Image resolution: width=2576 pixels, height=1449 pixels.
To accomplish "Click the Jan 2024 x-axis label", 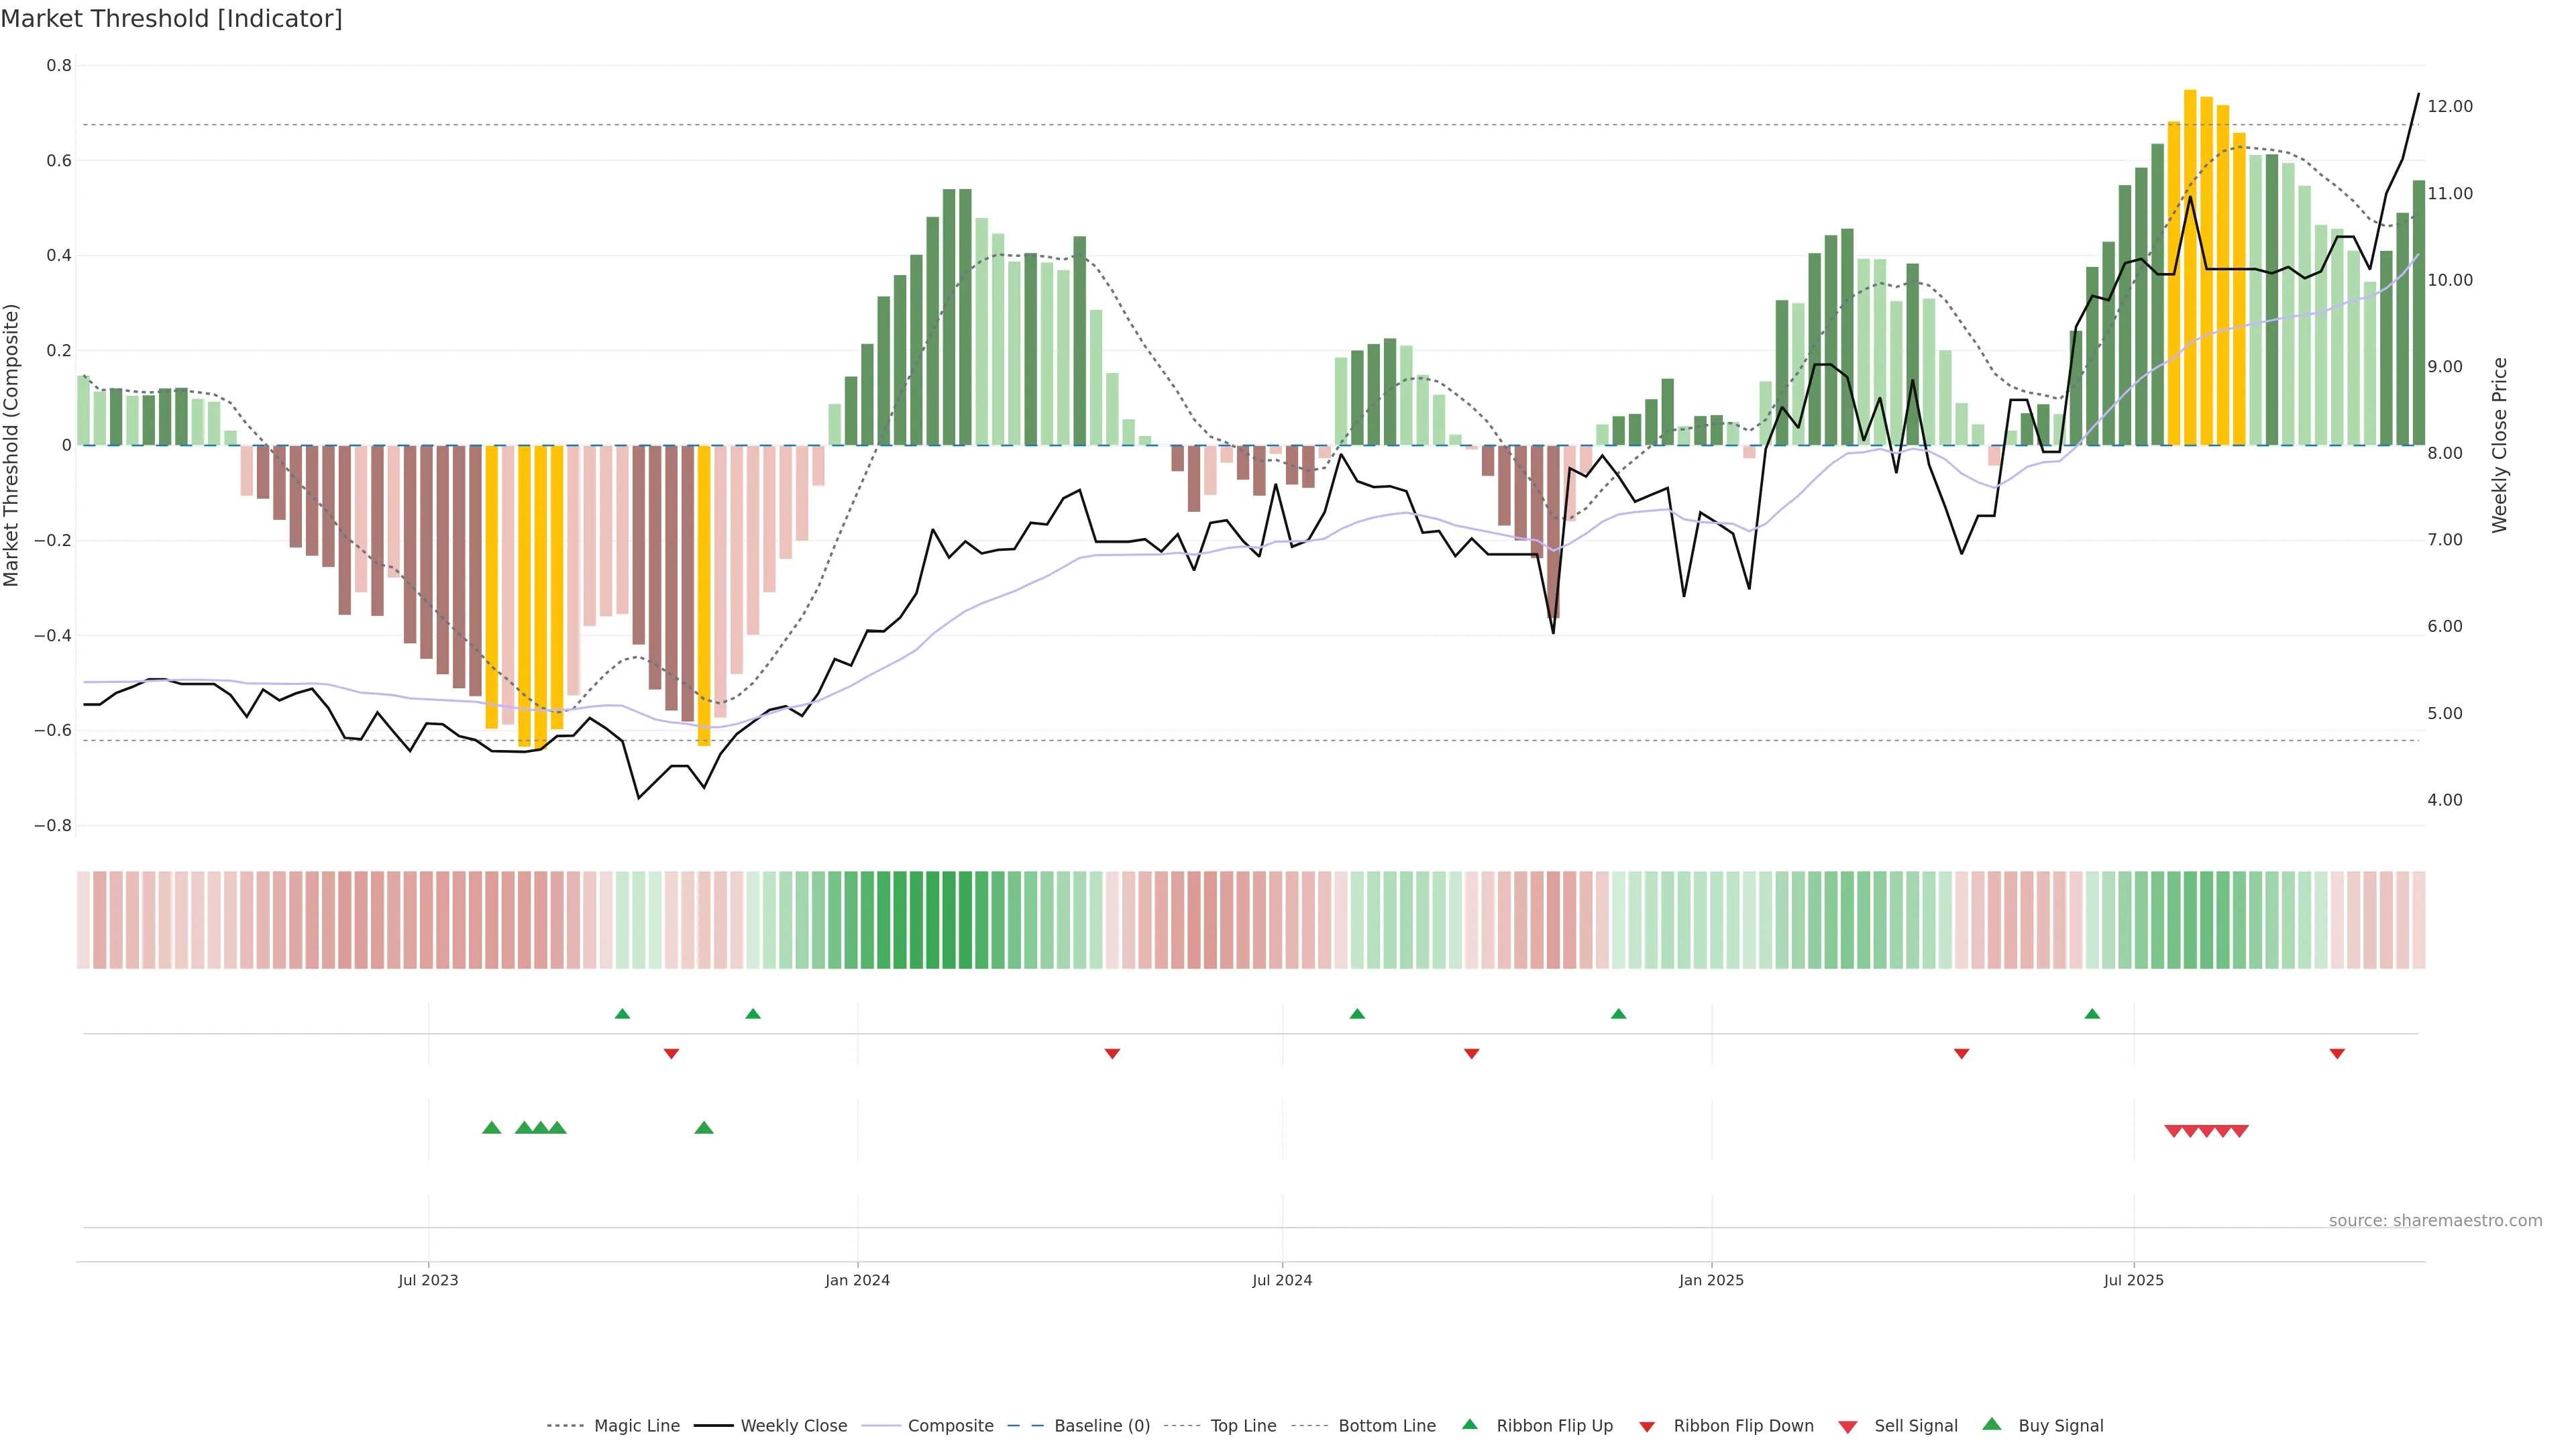I will [x=857, y=1280].
